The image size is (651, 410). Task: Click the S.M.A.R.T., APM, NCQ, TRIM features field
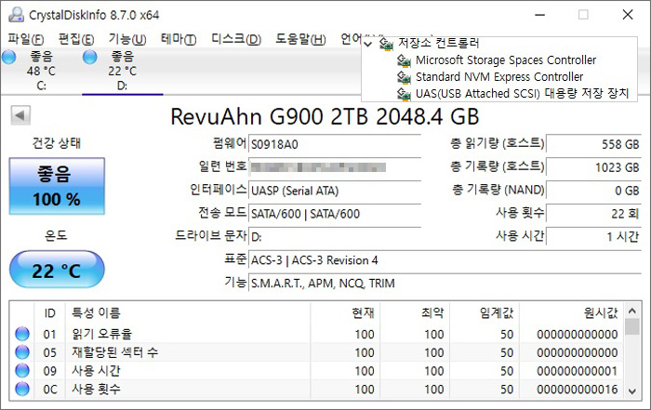[445, 284]
